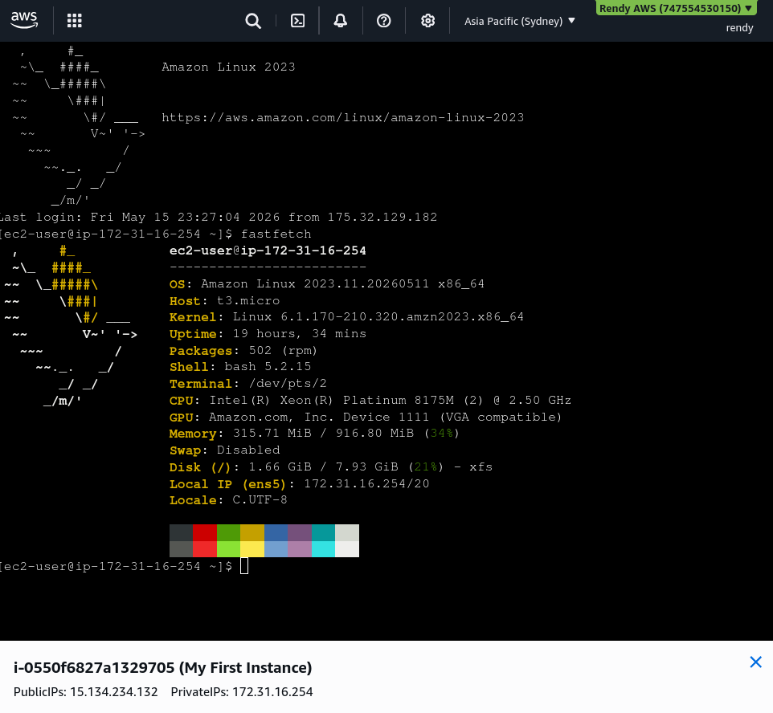Open the settings gear

tap(428, 21)
